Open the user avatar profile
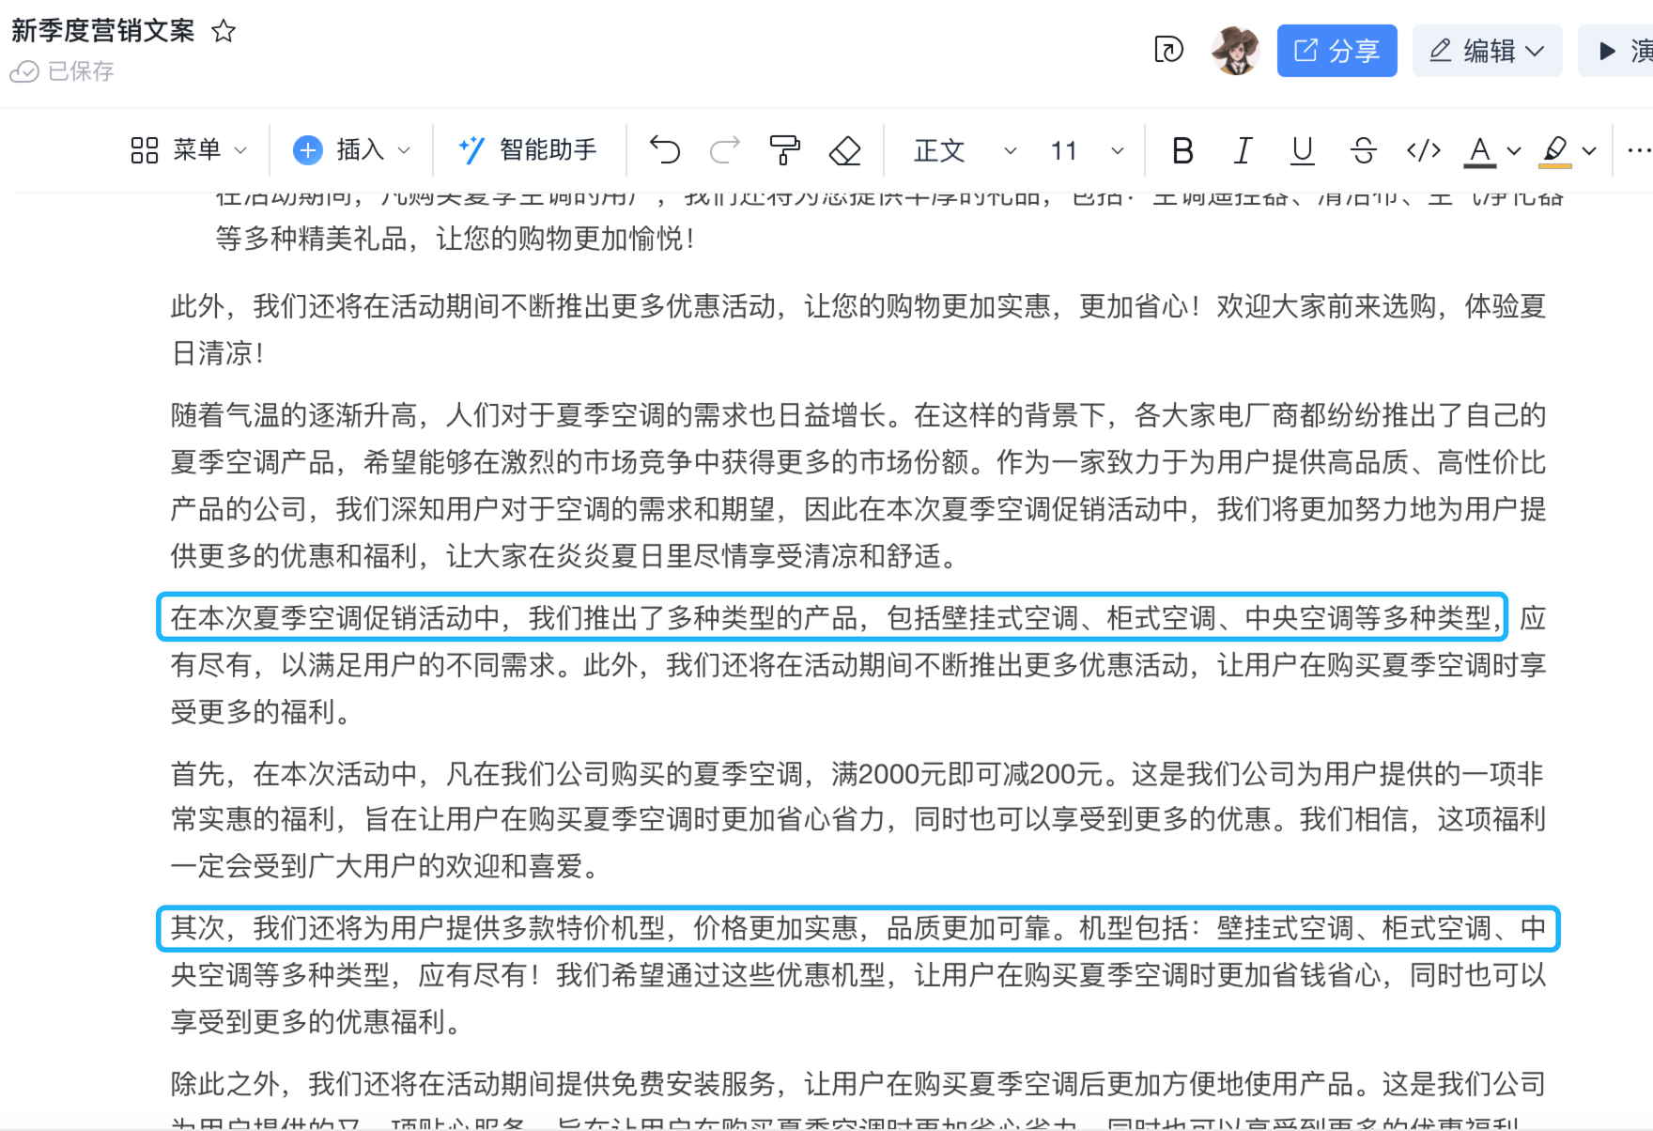 point(1235,50)
